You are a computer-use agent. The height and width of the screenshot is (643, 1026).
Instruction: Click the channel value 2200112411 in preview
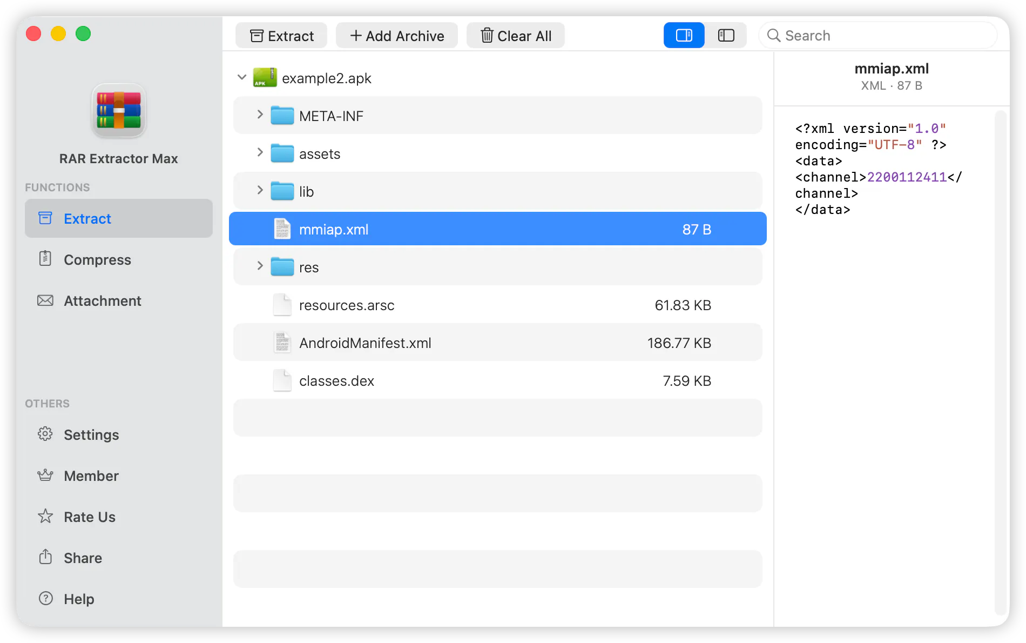click(907, 177)
